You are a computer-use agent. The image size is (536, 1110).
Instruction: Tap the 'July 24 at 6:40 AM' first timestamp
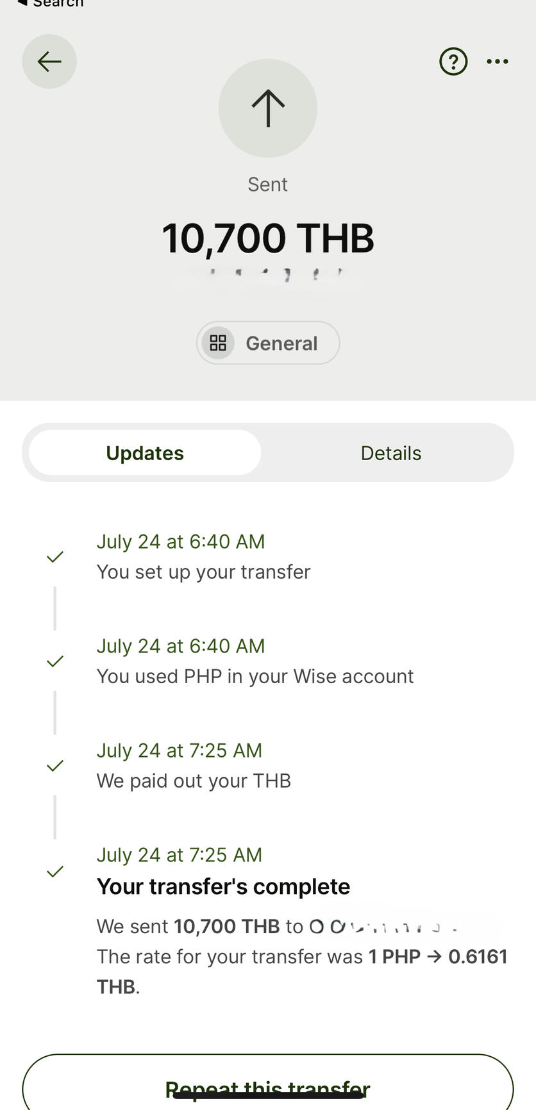(x=180, y=542)
